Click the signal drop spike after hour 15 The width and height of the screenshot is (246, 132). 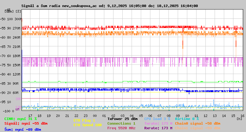(236, 44)
